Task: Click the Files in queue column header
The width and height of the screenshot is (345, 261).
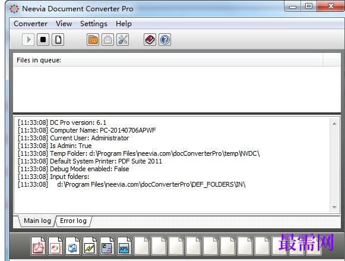Action: click(x=168, y=60)
